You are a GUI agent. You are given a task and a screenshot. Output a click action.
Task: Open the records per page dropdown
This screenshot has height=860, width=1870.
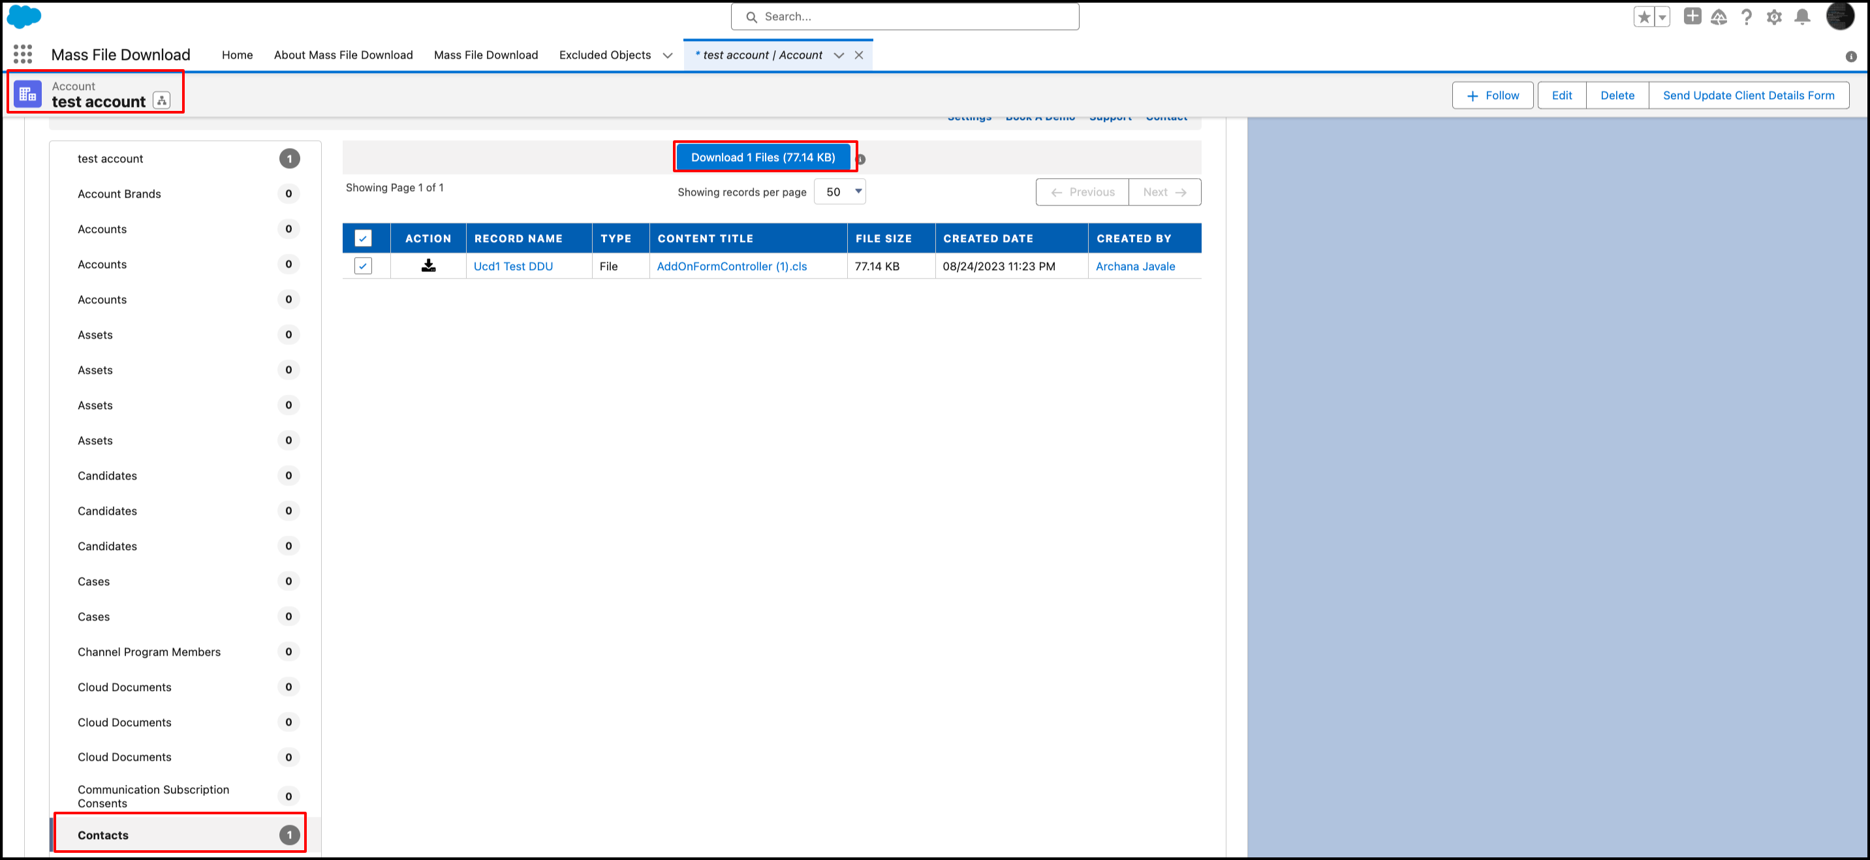point(840,192)
